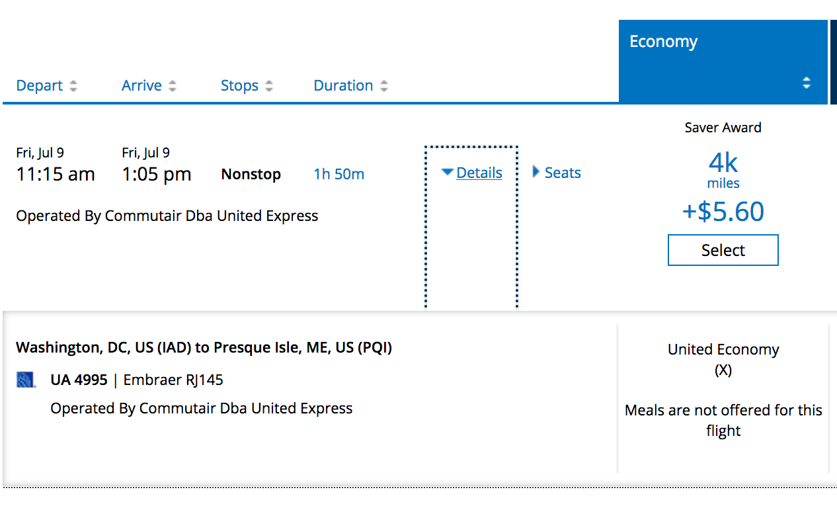This screenshot has height=512, width=837.
Task: Sort flights by the Stops column label
Action: 239,86
